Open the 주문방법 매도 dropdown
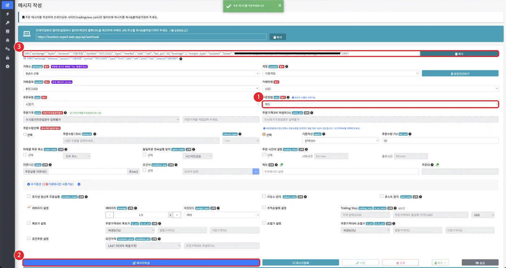The height and width of the screenshot is (268, 506). click(380, 104)
